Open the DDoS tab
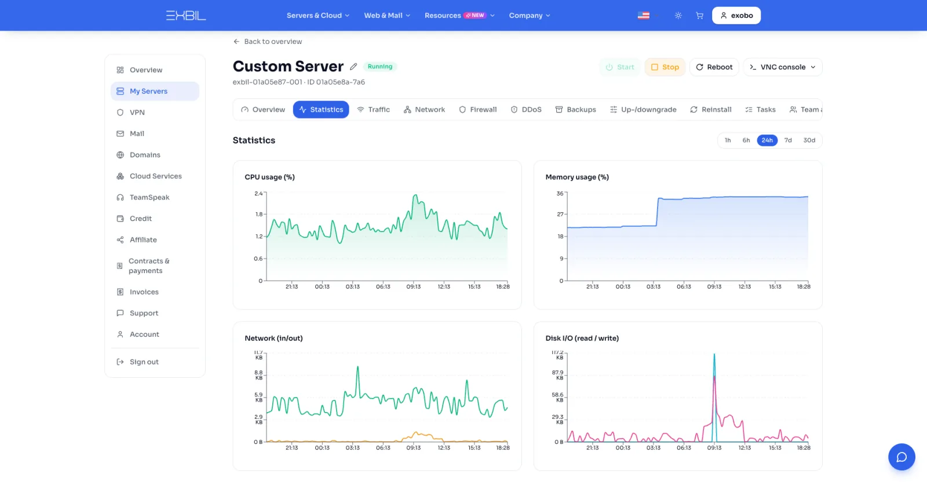927x482 pixels. pyautogui.click(x=526, y=109)
